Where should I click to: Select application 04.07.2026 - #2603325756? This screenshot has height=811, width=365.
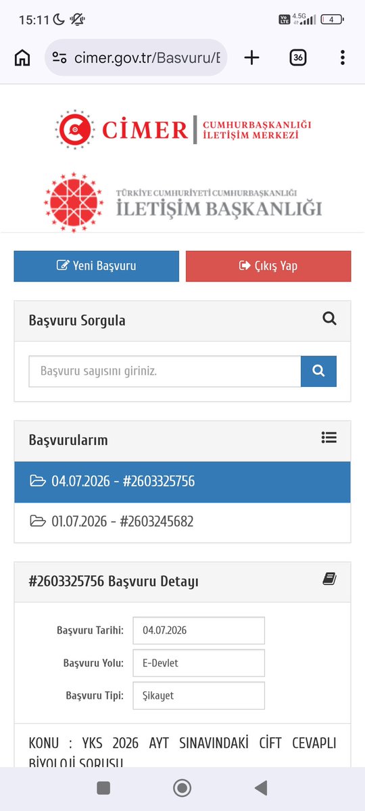182,482
